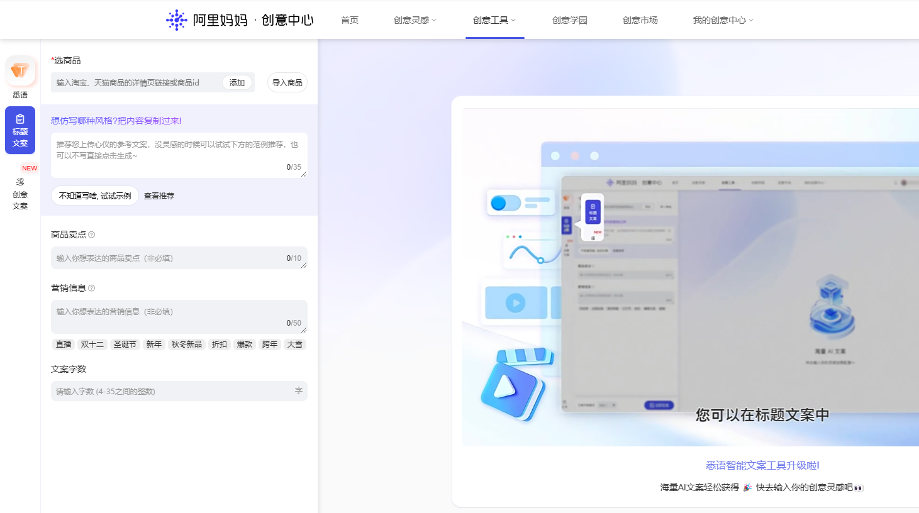This screenshot has width=919, height=513.
Task: Click the 想仿写哪种风格 heading text
Action: [116, 121]
